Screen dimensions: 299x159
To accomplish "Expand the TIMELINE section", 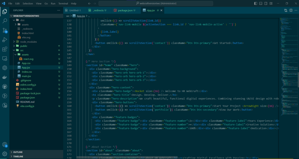I will [x=36, y=157].
